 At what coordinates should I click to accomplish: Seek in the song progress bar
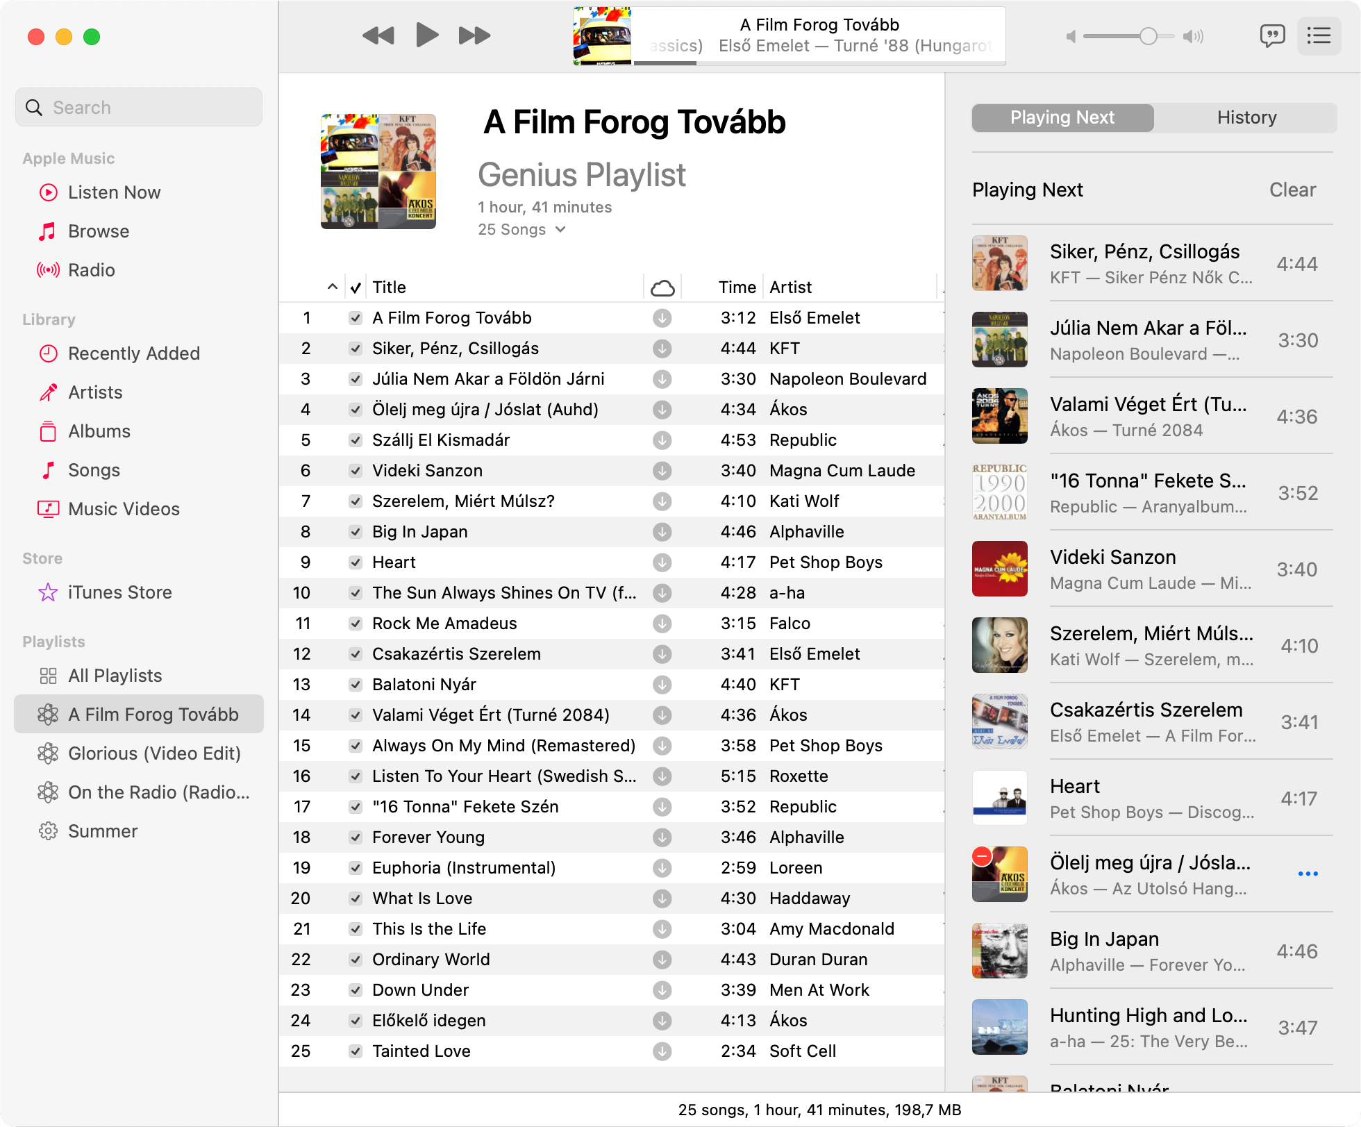[819, 63]
